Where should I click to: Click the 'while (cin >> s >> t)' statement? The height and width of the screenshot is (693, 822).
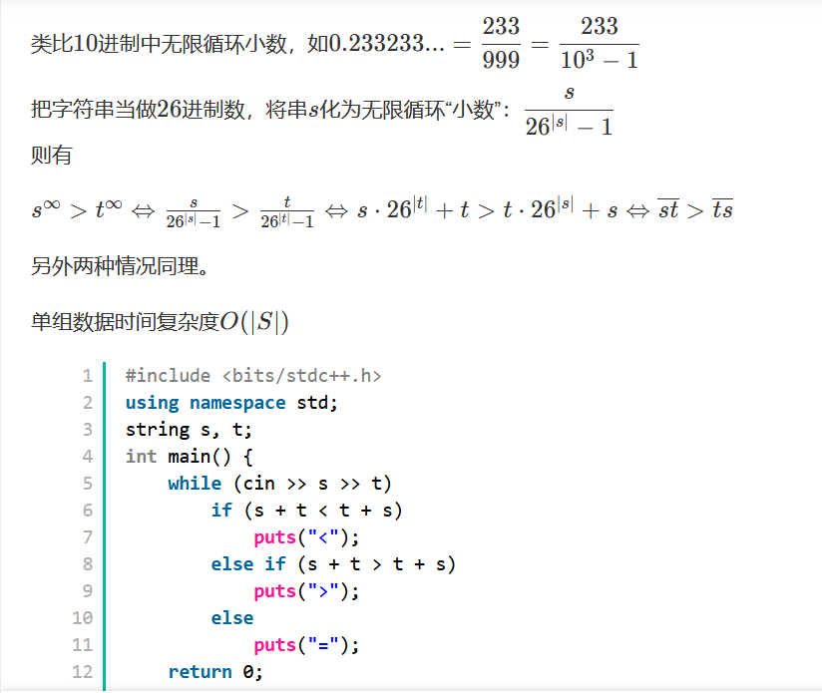point(280,484)
